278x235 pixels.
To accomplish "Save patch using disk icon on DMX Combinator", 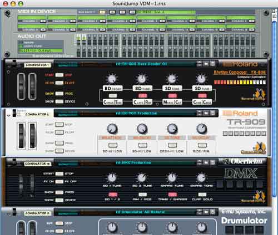I will pos(212,162).
